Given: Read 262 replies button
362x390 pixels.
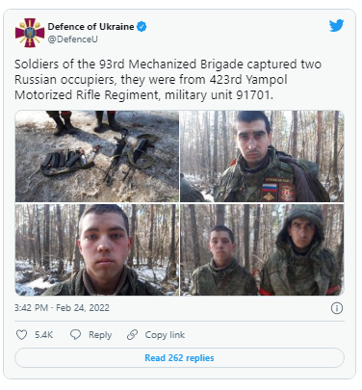Looking at the screenshot, I should click(x=179, y=358).
